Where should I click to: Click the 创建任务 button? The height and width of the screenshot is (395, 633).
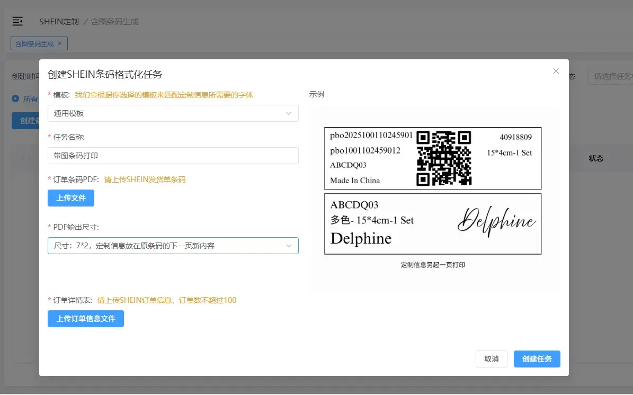pyautogui.click(x=537, y=359)
